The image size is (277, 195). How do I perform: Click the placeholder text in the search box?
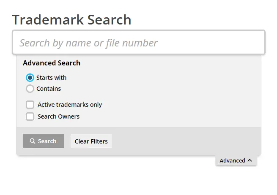(88, 43)
